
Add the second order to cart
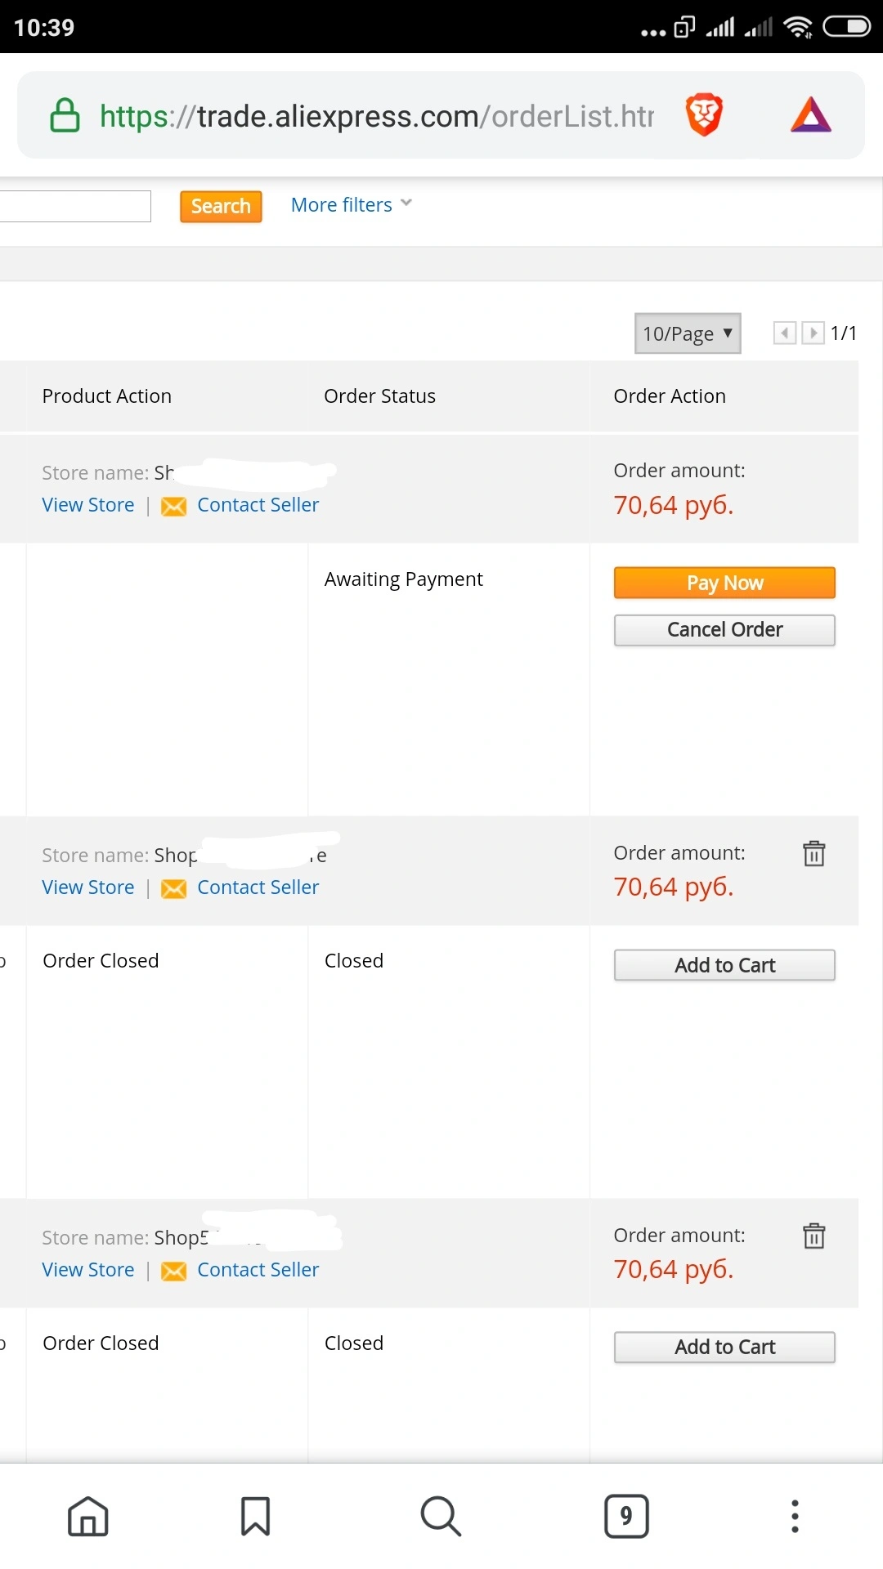click(724, 965)
